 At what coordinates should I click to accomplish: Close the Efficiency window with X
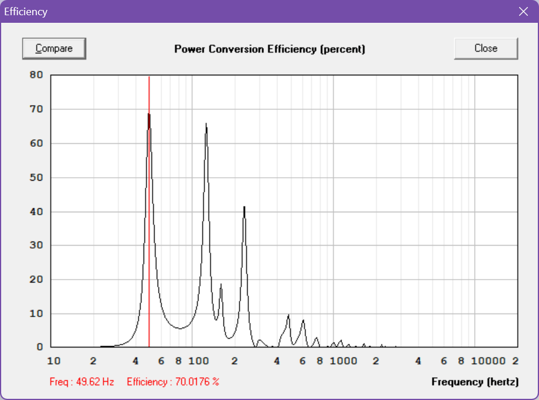(523, 12)
